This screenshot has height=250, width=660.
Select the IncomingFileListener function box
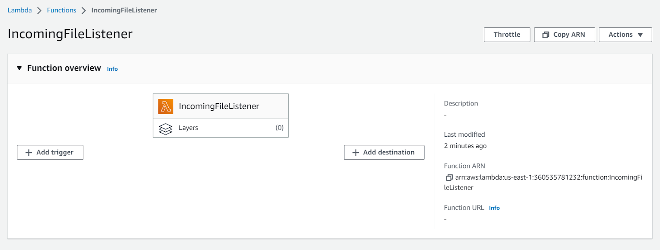tap(221, 106)
